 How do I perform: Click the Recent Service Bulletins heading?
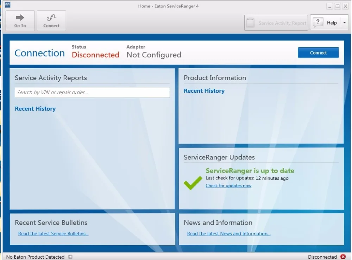point(51,223)
